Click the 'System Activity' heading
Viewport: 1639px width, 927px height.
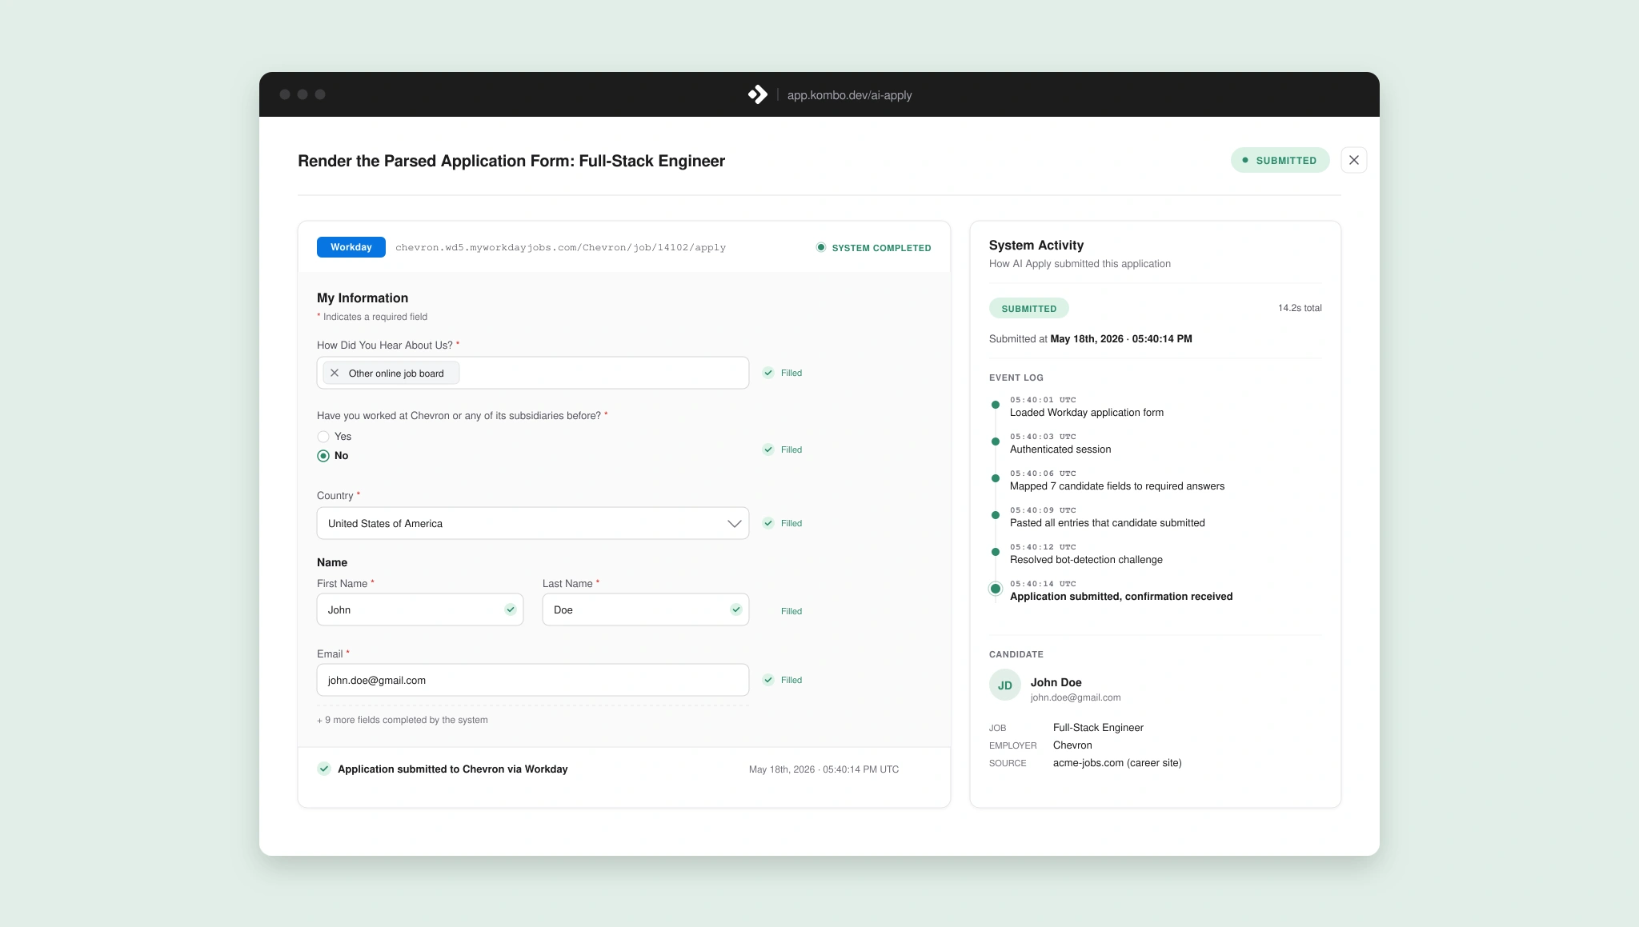tap(1036, 246)
